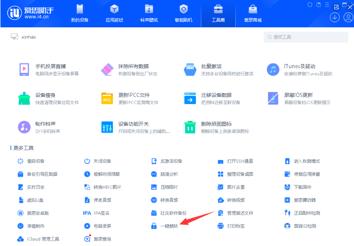Open the user account avatar icon
The height and width of the screenshot is (246, 354).
click(x=348, y=17)
